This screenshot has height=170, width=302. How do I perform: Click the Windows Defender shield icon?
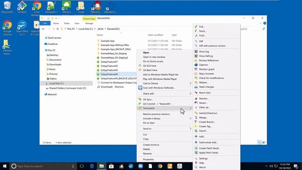pyautogui.click(x=140, y=88)
